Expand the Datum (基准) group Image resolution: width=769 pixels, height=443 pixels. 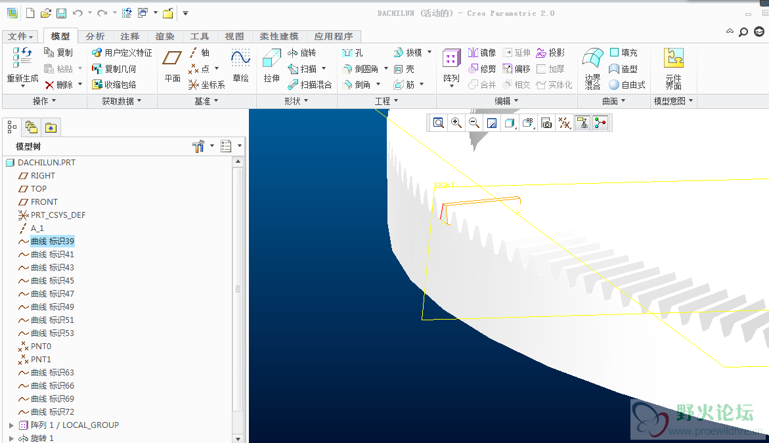206,101
